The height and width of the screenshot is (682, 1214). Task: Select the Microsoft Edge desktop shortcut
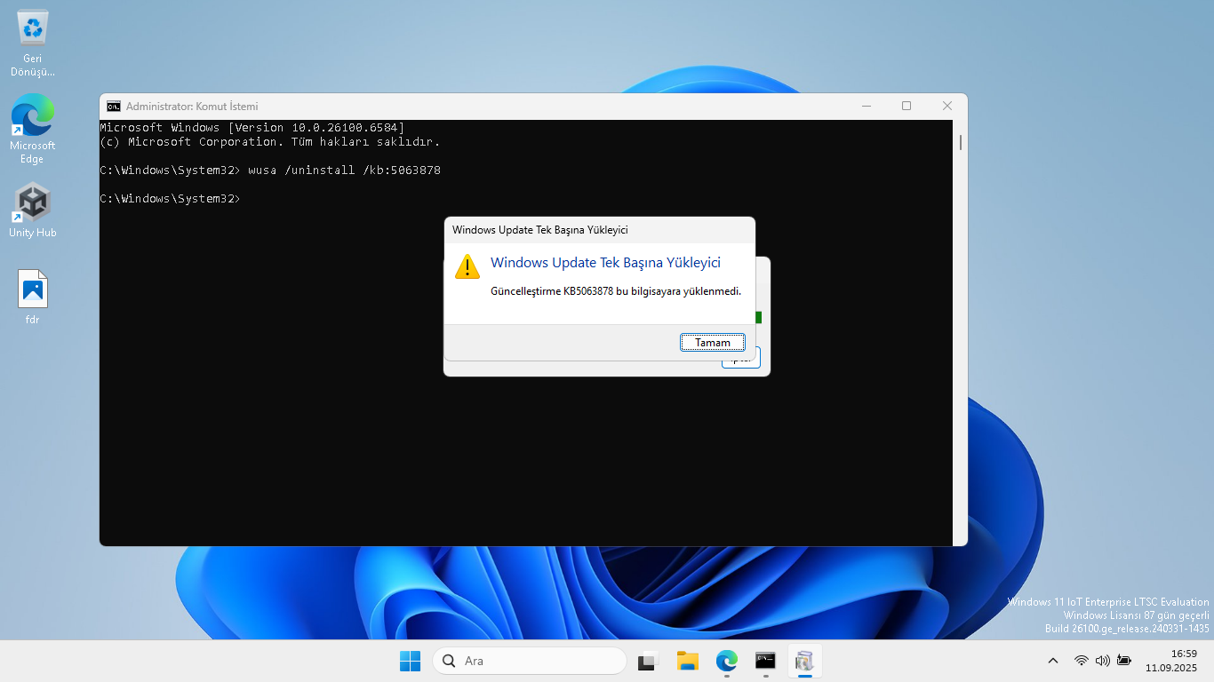click(x=33, y=129)
